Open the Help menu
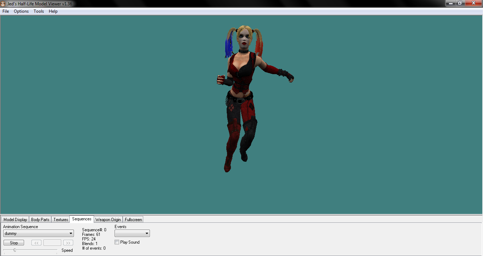The image size is (483, 256). [x=53, y=11]
